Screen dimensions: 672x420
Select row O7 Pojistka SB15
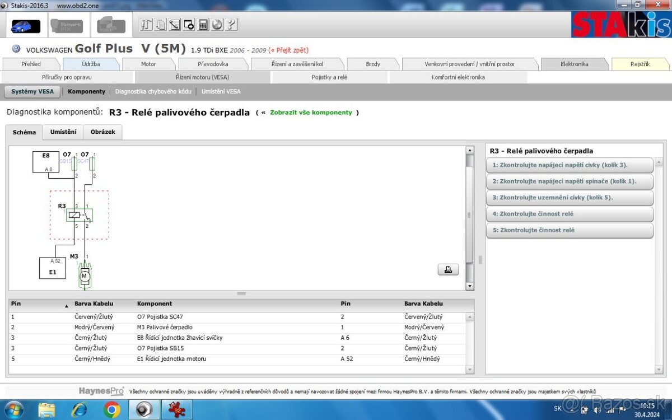(x=237, y=348)
